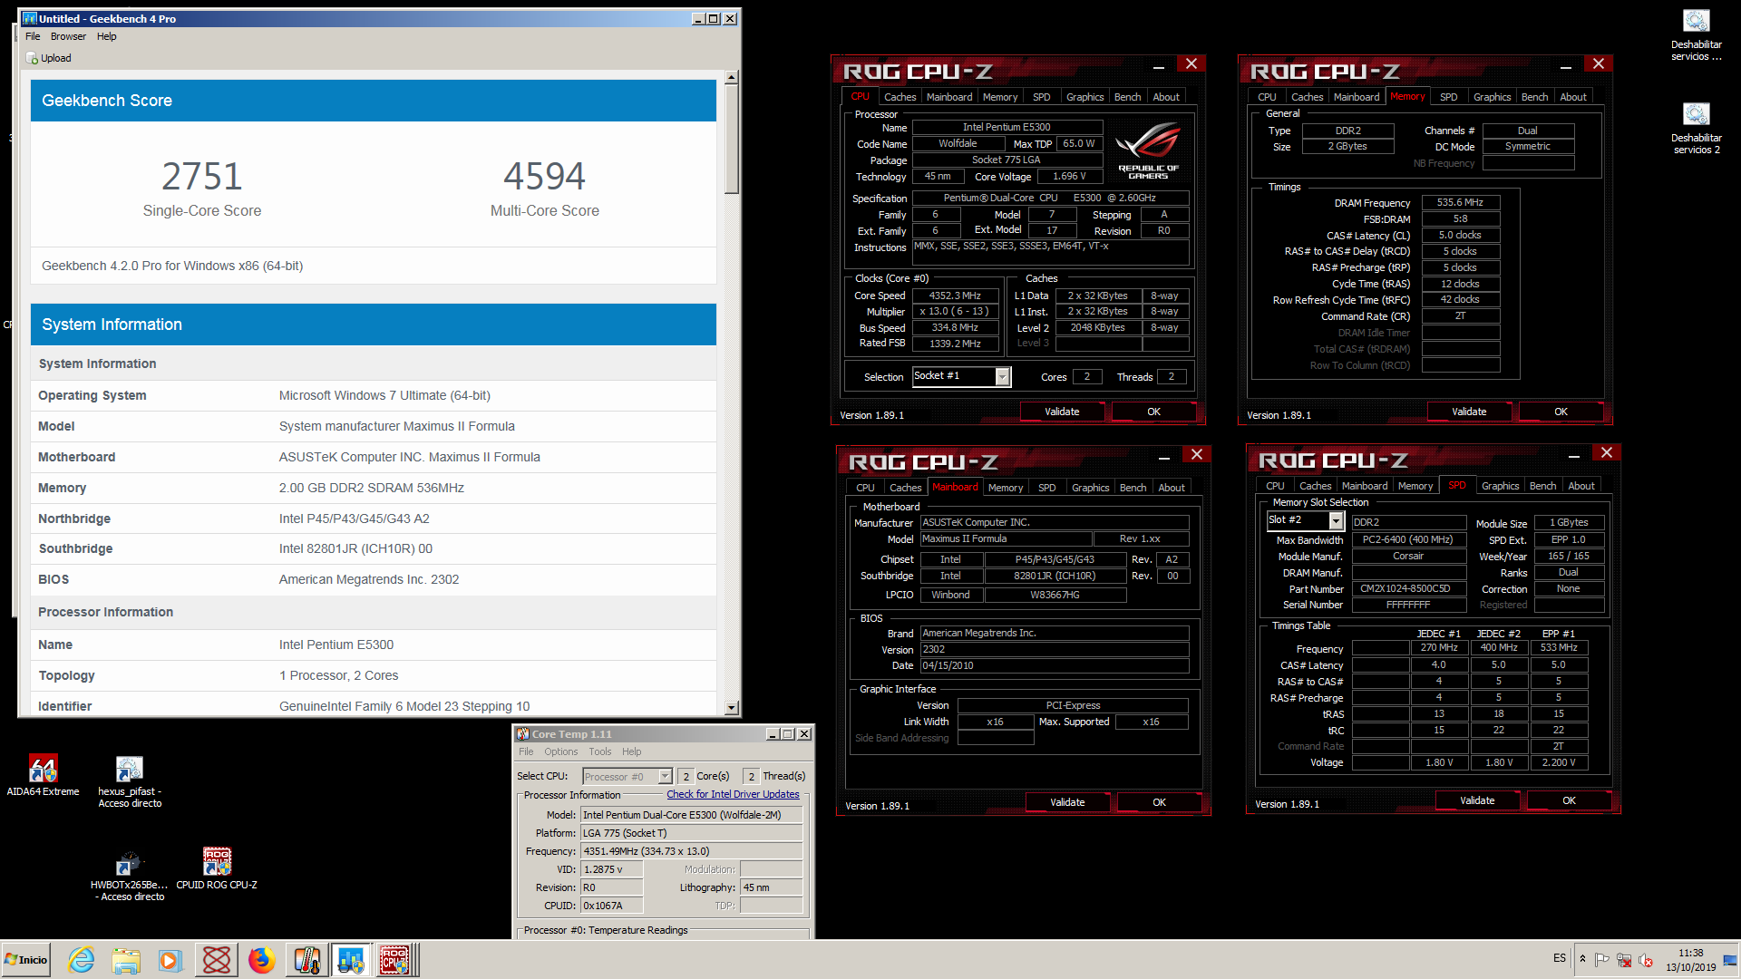Select Graphics tab in Memory CPU-Z window
The image size is (1741, 979).
[1492, 97]
